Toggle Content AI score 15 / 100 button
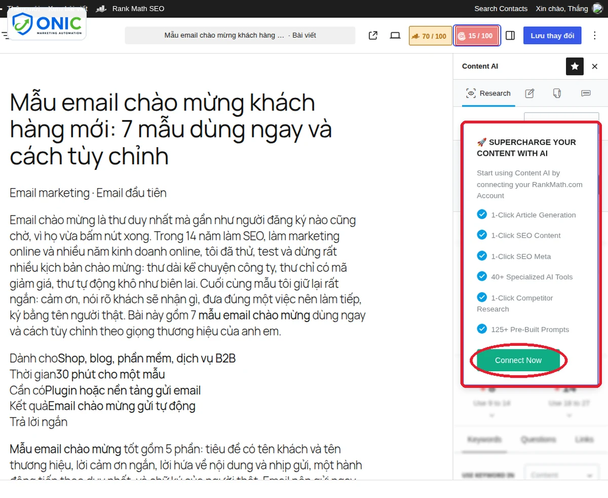 (477, 36)
